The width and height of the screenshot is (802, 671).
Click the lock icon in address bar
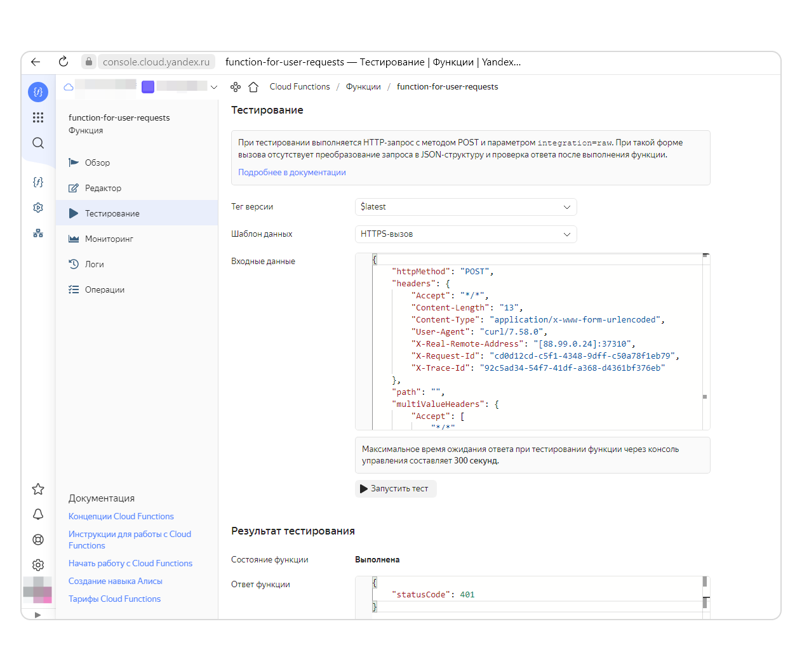(89, 62)
